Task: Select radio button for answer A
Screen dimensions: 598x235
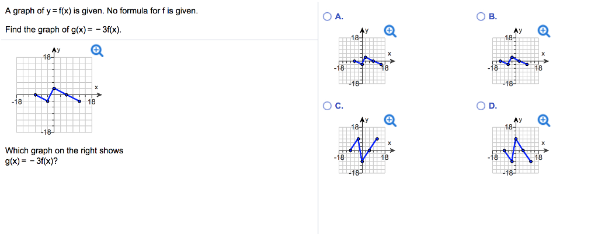Action: pos(327,16)
